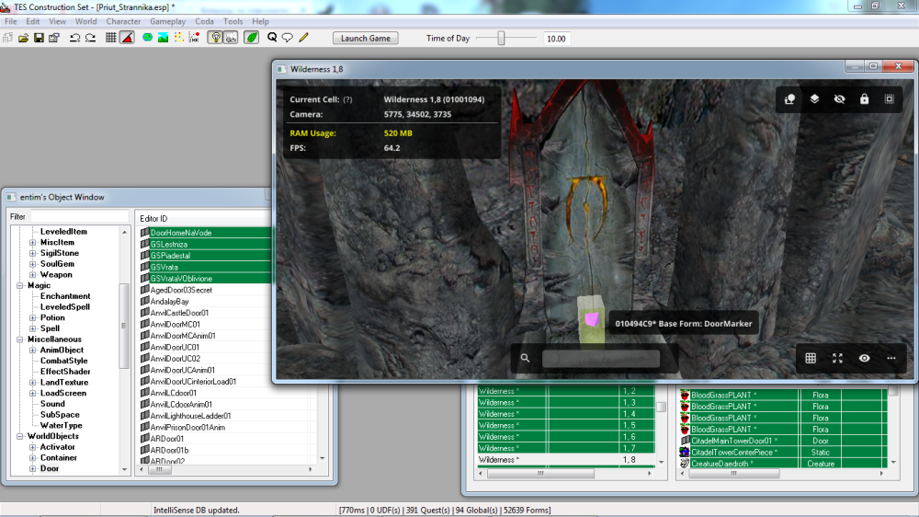Open quest editor Q icon
This screenshot has width=919, height=517.
pyautogui.click(x=272, y=38)
